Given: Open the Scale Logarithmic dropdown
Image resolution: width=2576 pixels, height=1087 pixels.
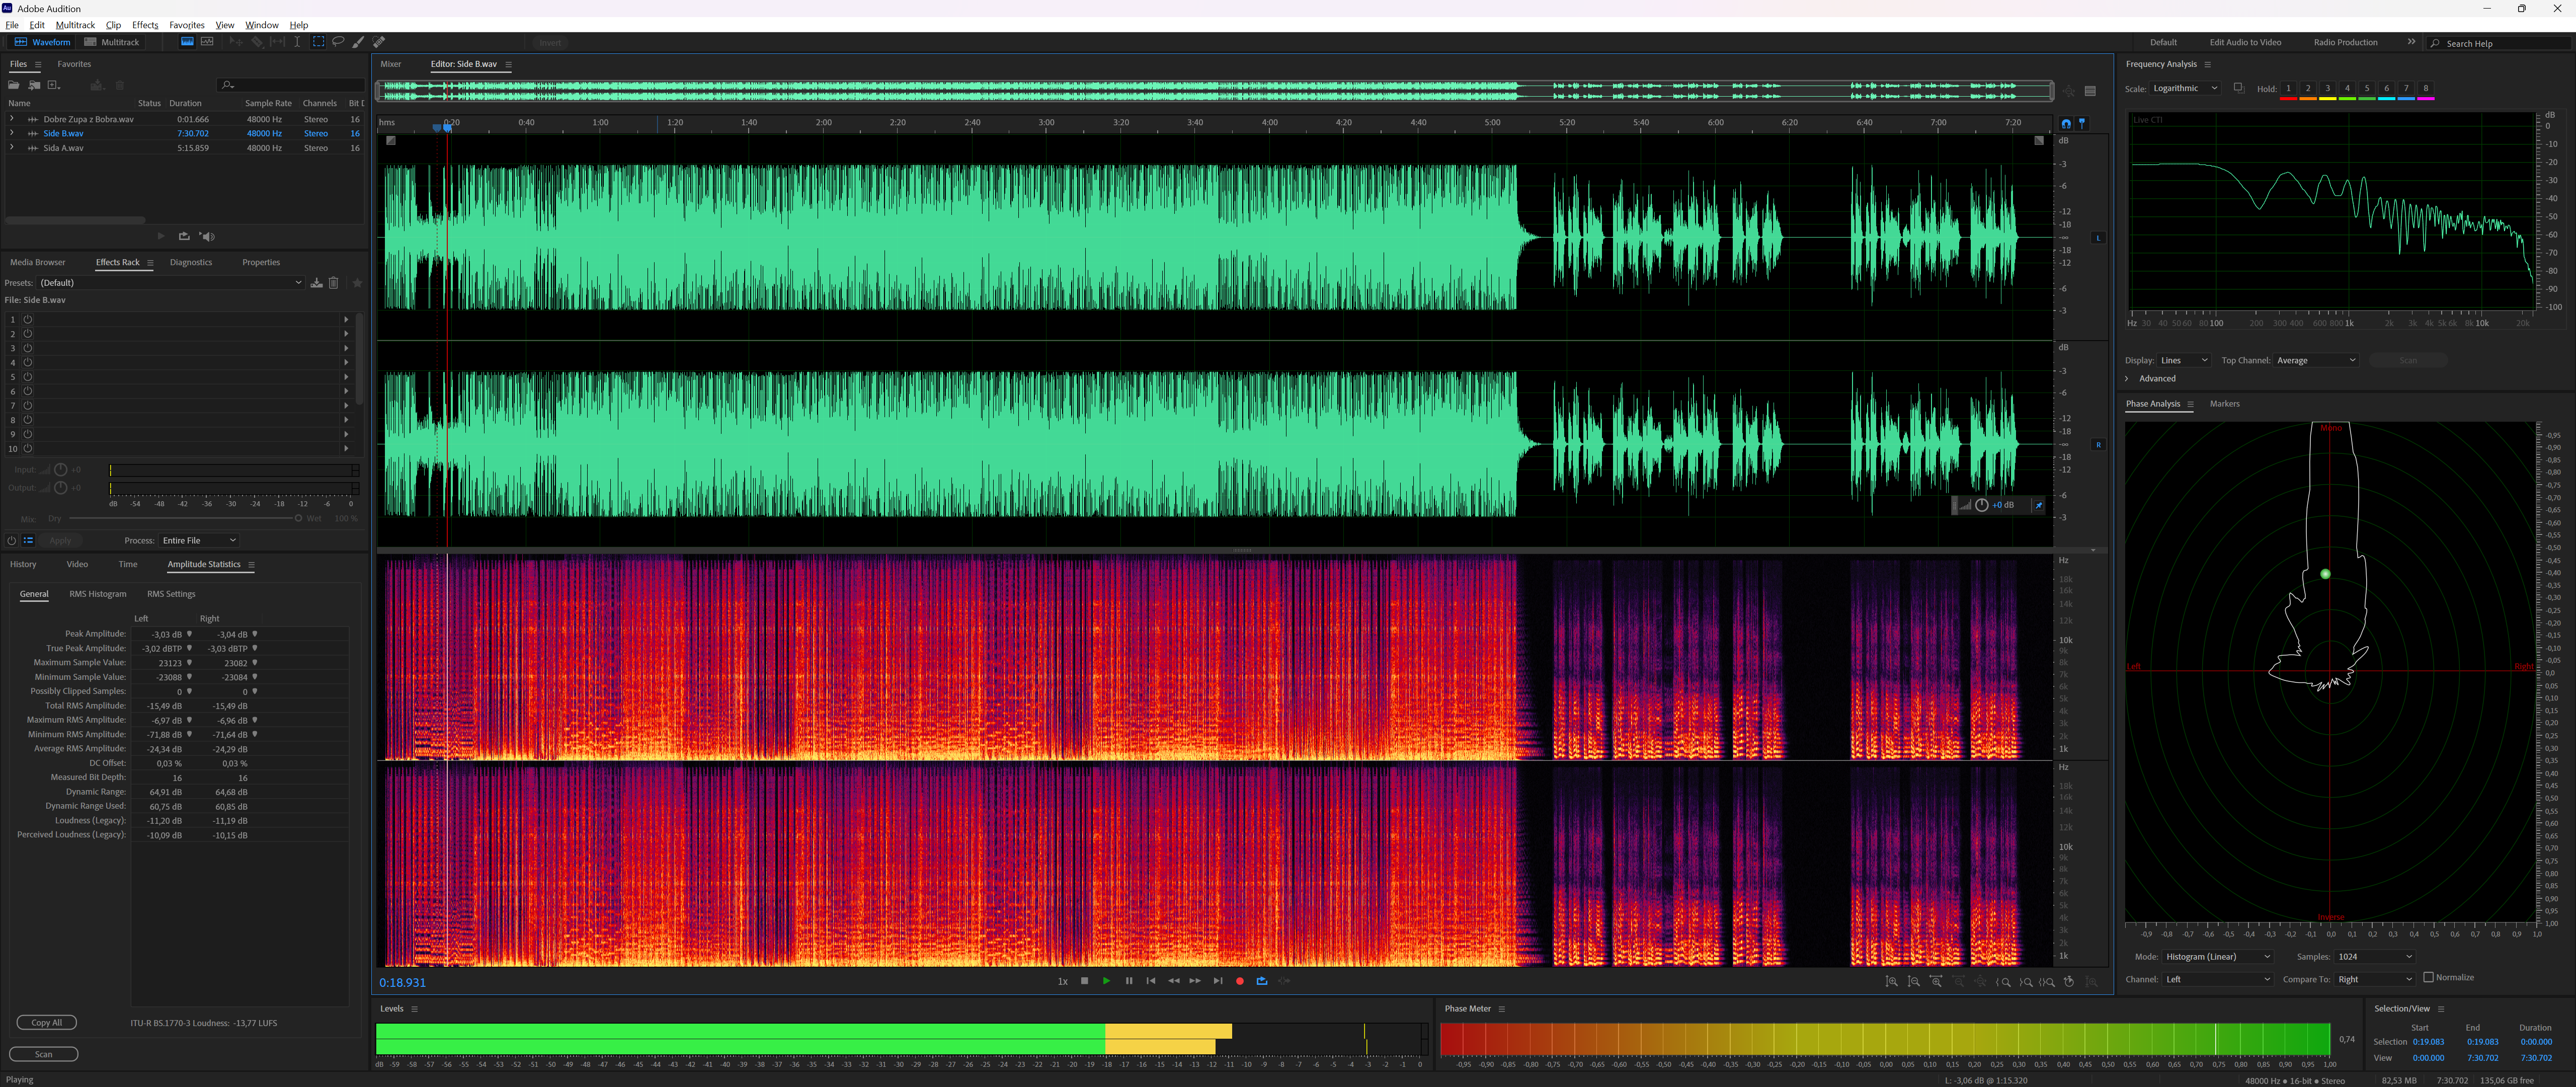Looking at the screenshot, I should [x=2185, y=88].
